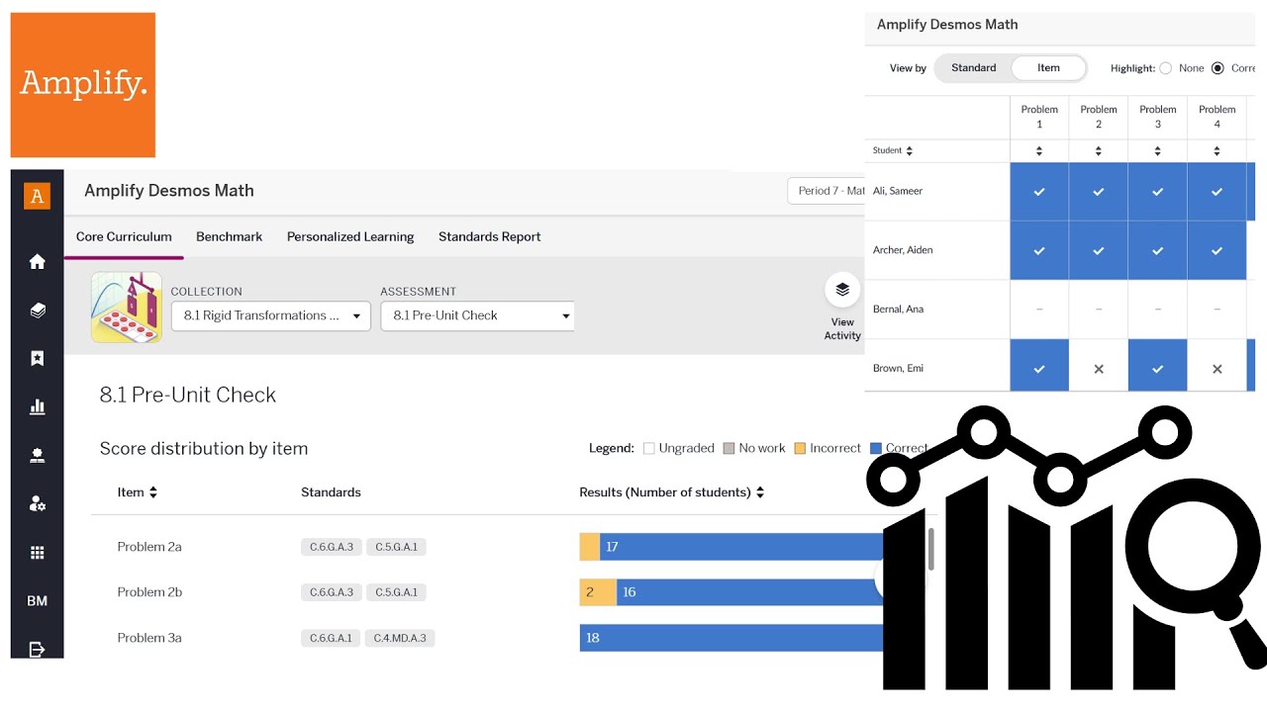Open the bookmark star icon in sidebar
This screenshot has width=1267, height=712.
37,358
